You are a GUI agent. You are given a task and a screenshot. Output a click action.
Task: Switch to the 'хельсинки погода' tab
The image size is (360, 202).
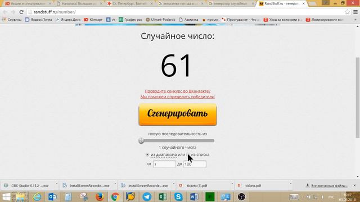pos(181,4)
